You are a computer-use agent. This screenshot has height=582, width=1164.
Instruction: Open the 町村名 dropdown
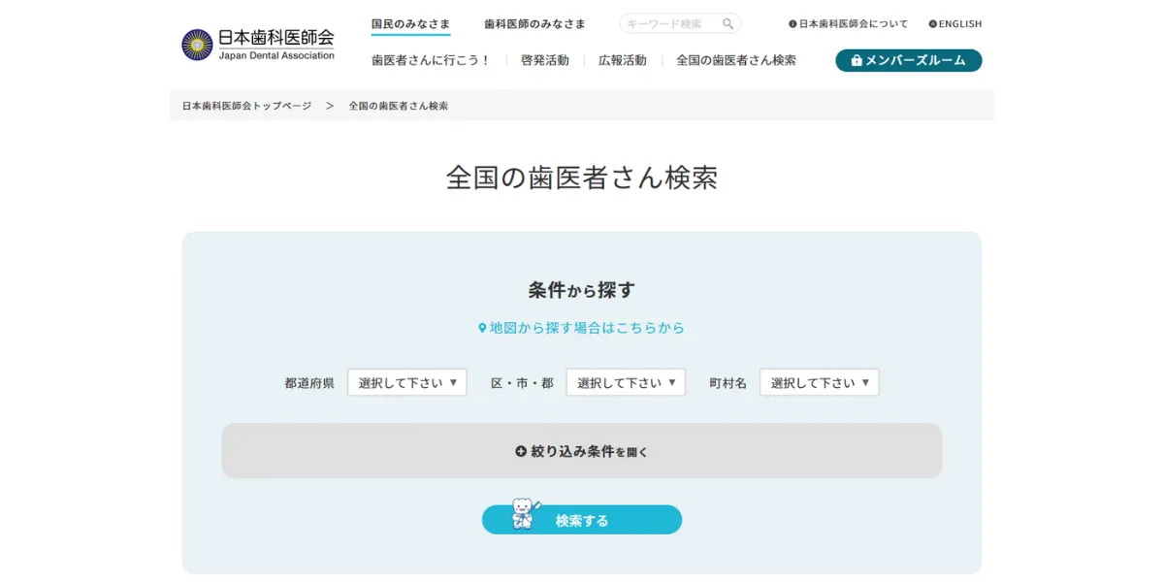pyautogui.click(x=820, y=382)
